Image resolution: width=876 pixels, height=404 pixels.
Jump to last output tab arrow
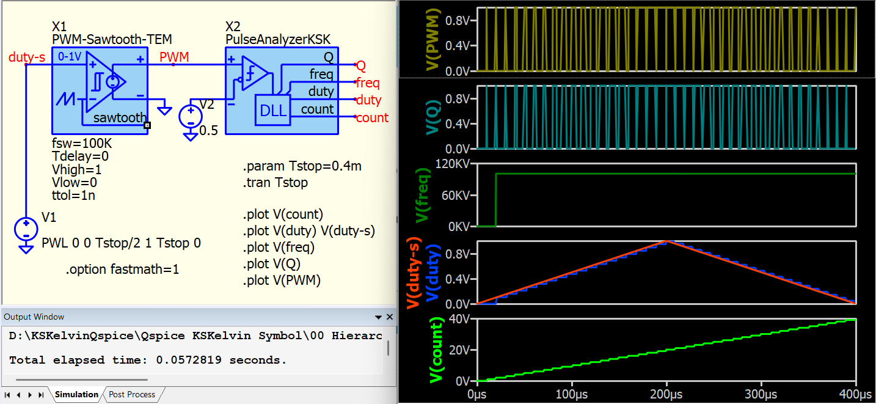point(41,395)
